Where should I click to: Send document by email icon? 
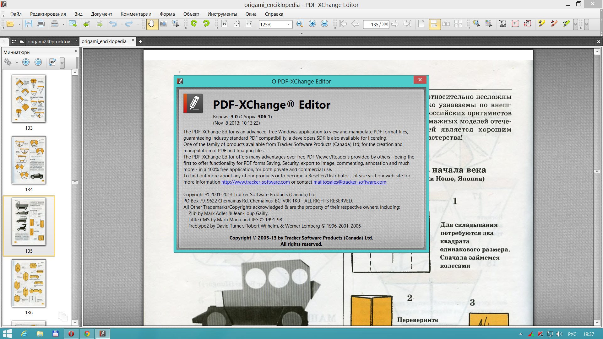point(73,24)
